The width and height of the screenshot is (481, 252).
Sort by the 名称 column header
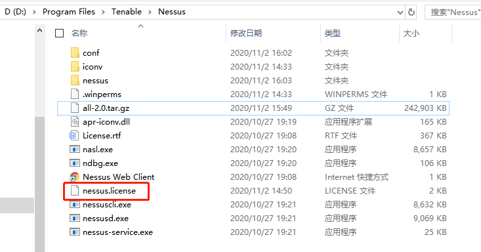pyautogui.click(x=79, y=33)
